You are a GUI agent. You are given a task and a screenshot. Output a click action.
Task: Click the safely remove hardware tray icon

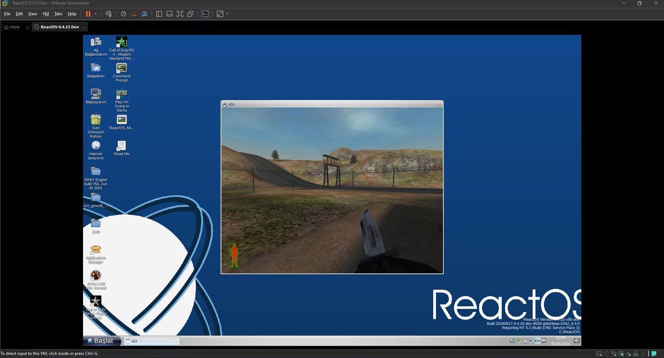coord(518,341)
